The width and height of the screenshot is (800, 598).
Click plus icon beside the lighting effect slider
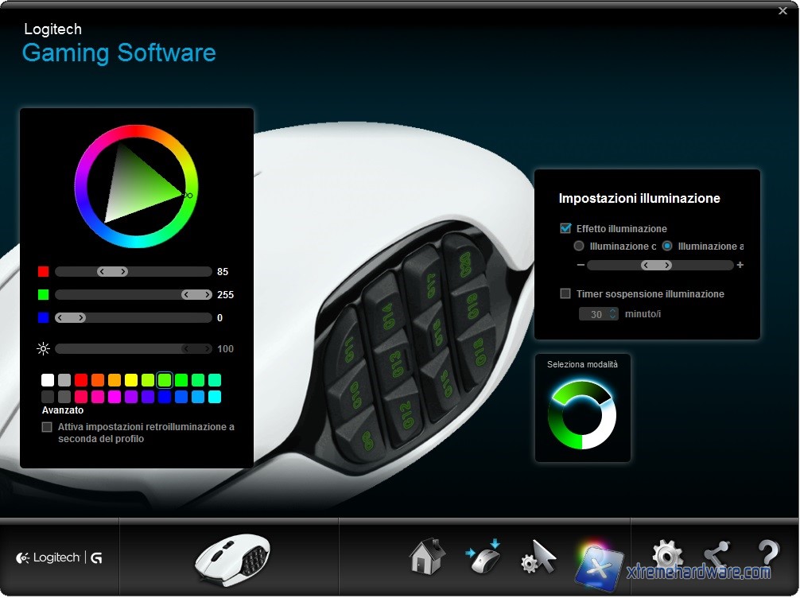740,266
